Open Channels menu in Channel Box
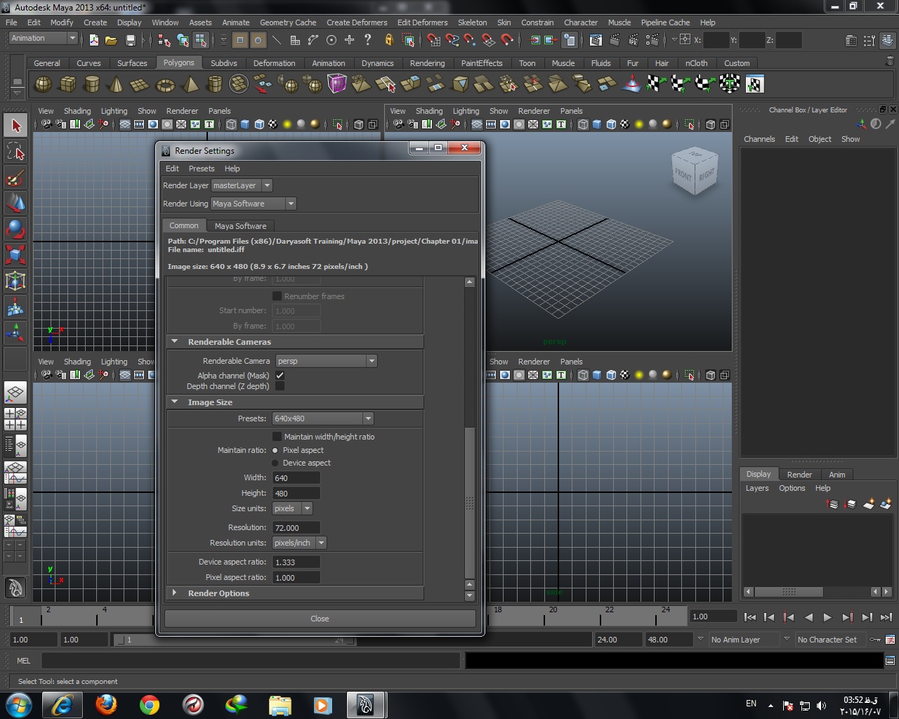Viewport: 899px width, 719px height. coord(759,139)
